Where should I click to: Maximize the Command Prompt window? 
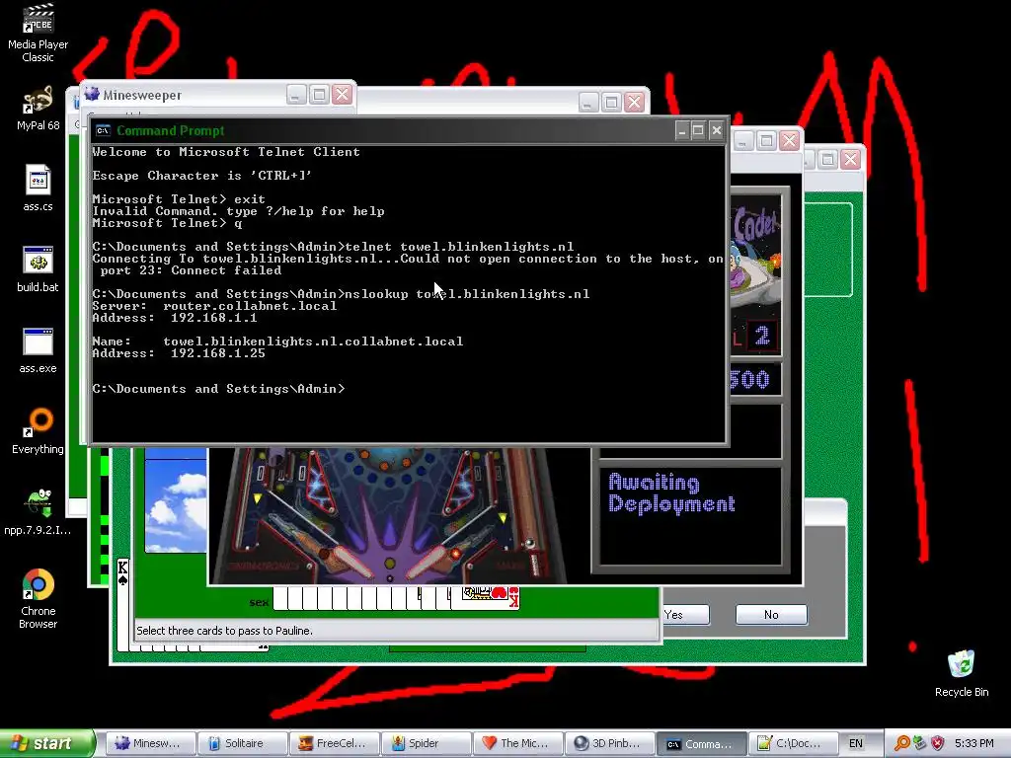[698, 131]
